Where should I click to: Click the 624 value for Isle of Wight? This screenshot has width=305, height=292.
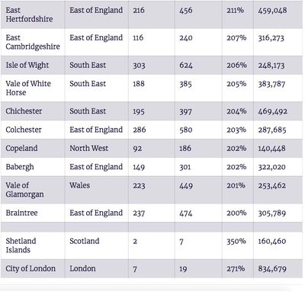[x=186, y=66]
